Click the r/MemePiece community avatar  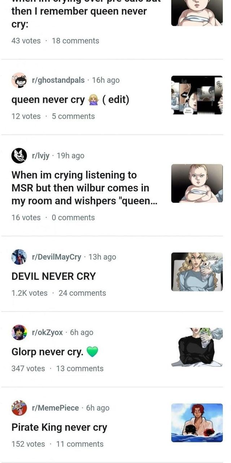coord(19,408)
